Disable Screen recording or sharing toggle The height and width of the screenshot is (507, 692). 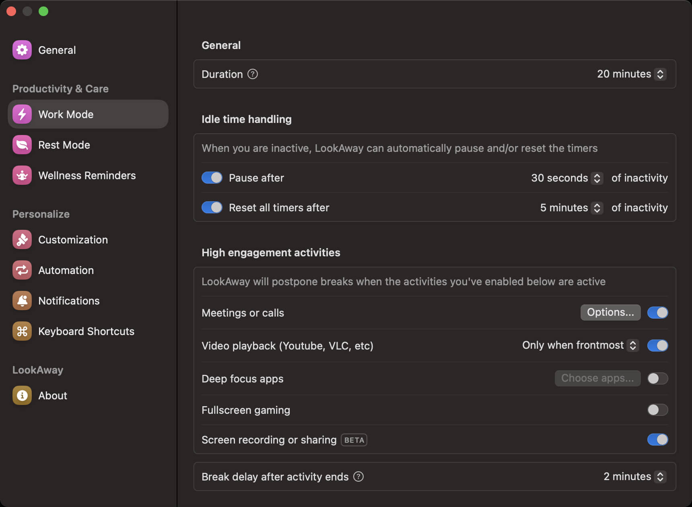click(657, 440)
